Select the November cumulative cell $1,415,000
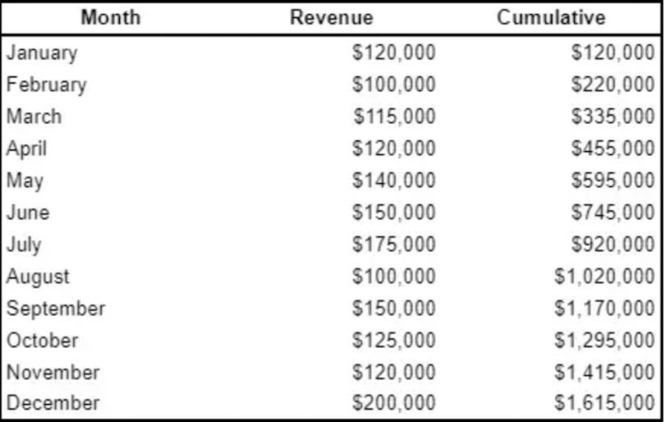The width and height of the screenshot is (665, 422). 604,372
